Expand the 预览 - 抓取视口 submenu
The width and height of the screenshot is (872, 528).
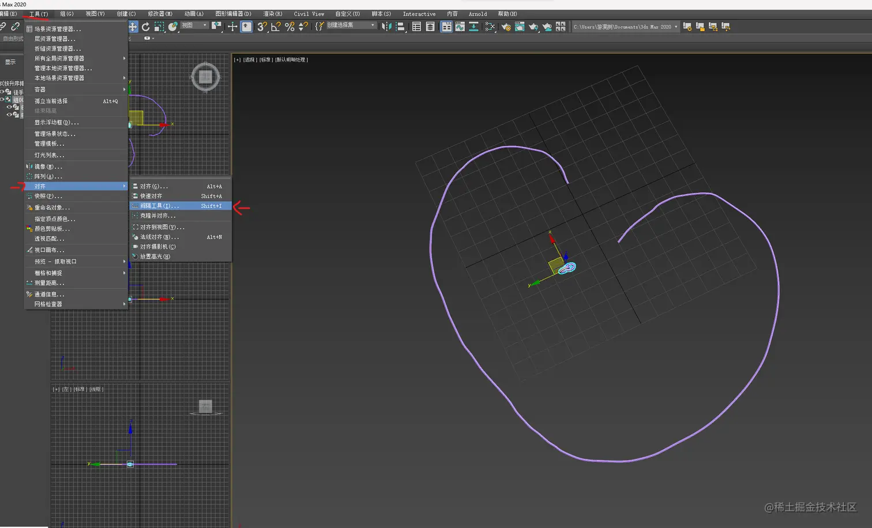click(x=76, y=262)
